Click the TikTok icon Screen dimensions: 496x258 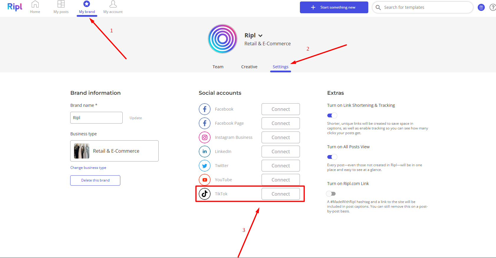[205, 194]
